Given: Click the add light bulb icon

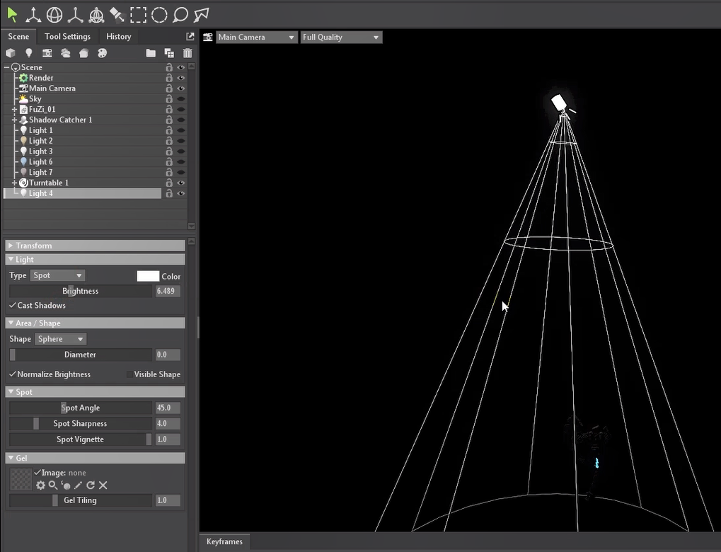Looking at the screenshot, I should pyautogui.click(x=29, y=53).
